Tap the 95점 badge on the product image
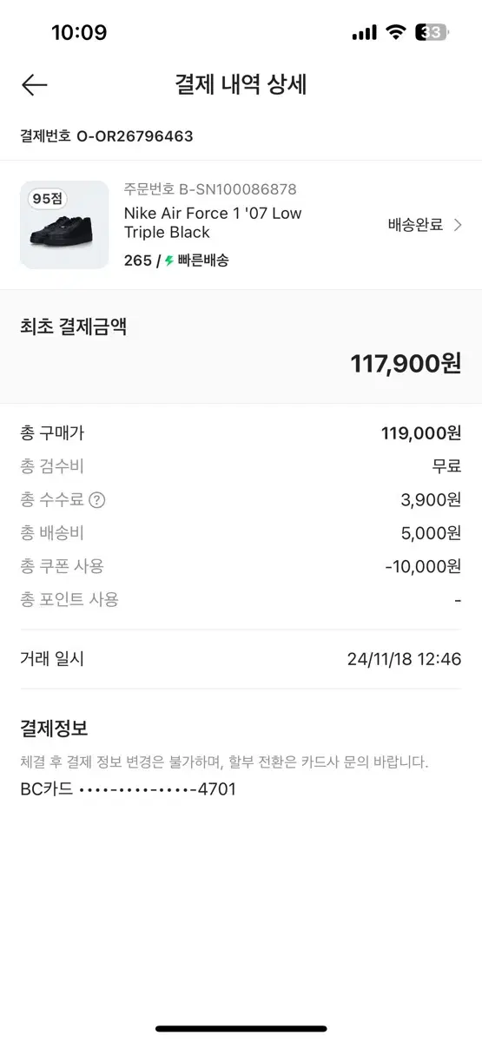 (50, 199)
